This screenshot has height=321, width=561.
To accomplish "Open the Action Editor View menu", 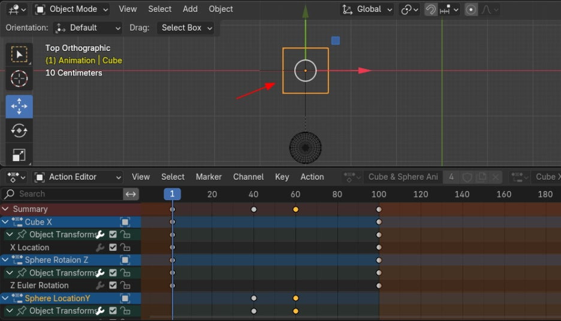I will coord(141,177).
